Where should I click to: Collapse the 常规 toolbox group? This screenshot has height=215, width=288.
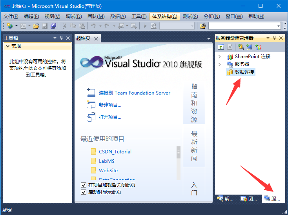tap(7, 46)
